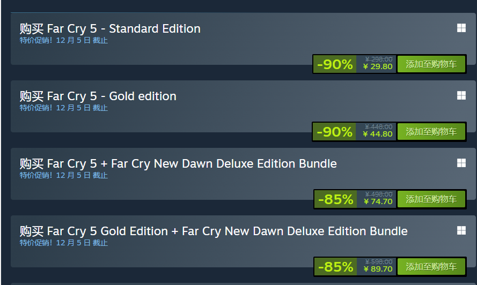Click the ¥ 74.70 bundle price
477x285 pixels.
point(378,202)
